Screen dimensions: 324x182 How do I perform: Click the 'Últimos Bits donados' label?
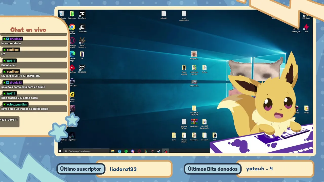tap(213, 169)
